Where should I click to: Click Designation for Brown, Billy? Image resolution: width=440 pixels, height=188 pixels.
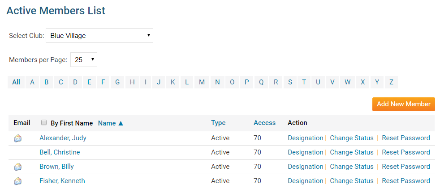coord(305,167)
